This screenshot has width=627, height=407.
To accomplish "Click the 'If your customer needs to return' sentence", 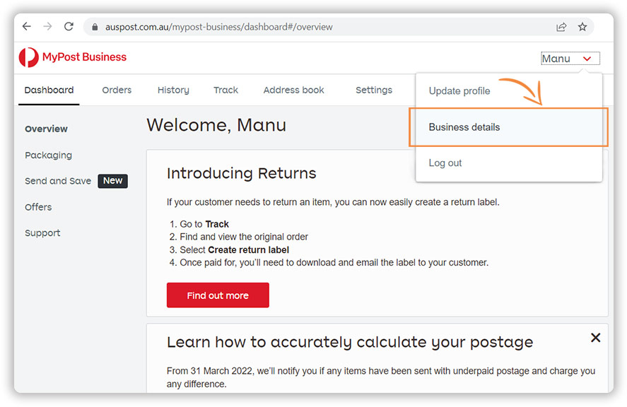I will 333,202.
